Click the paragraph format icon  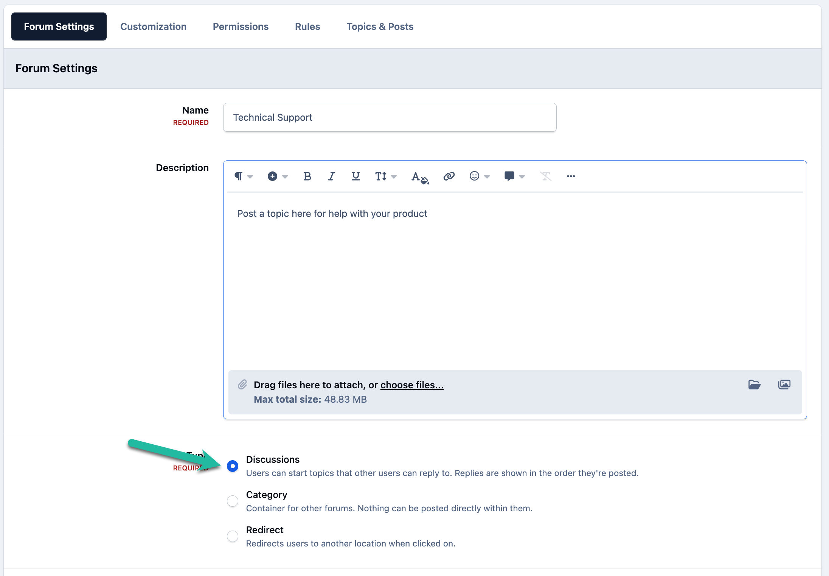238,176
